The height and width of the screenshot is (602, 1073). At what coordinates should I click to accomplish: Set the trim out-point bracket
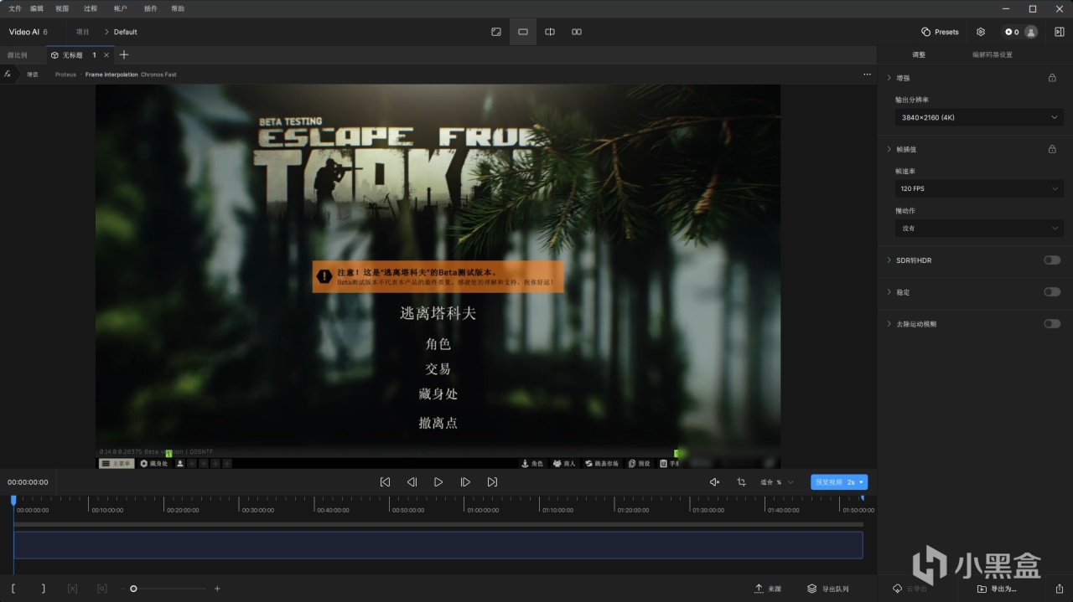pyautogui.click(x=44, y=589)
